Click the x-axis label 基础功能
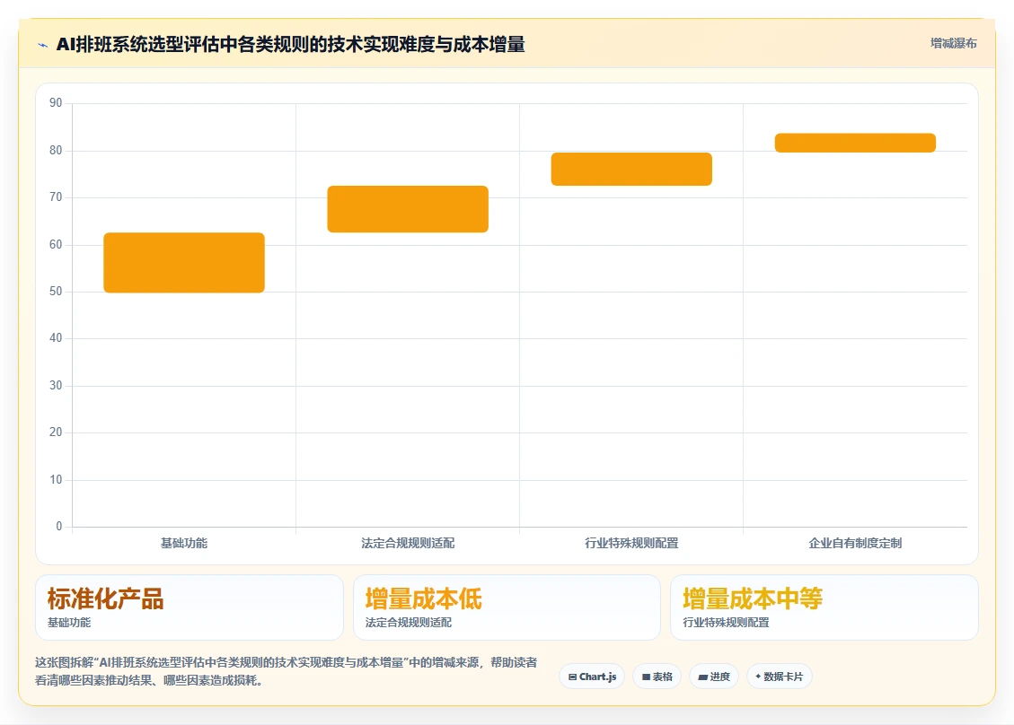The image size is (1014, 725). 184,544
